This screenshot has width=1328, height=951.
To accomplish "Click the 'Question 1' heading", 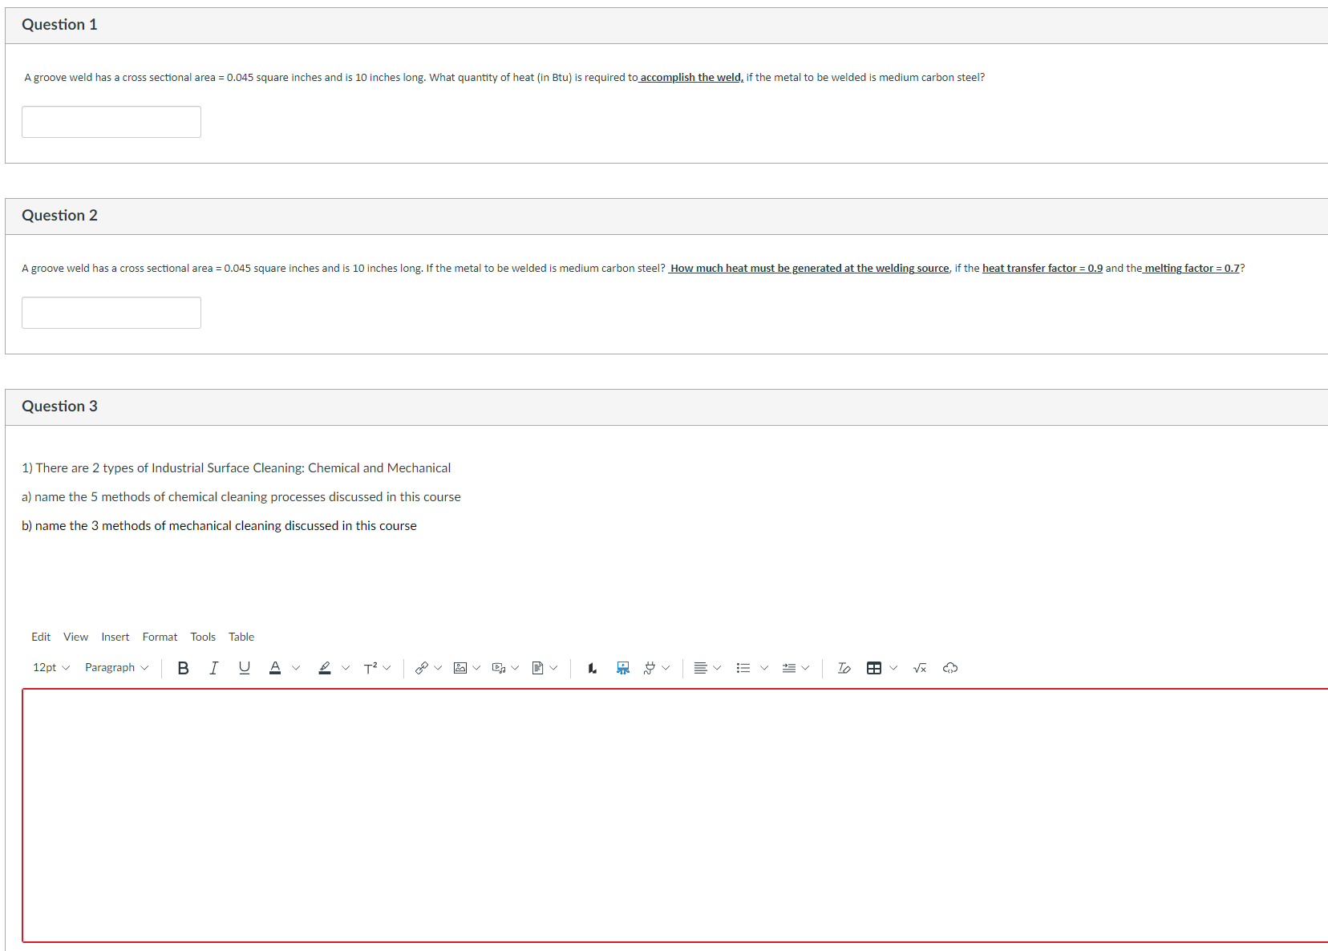I will (x=59, y=25).
